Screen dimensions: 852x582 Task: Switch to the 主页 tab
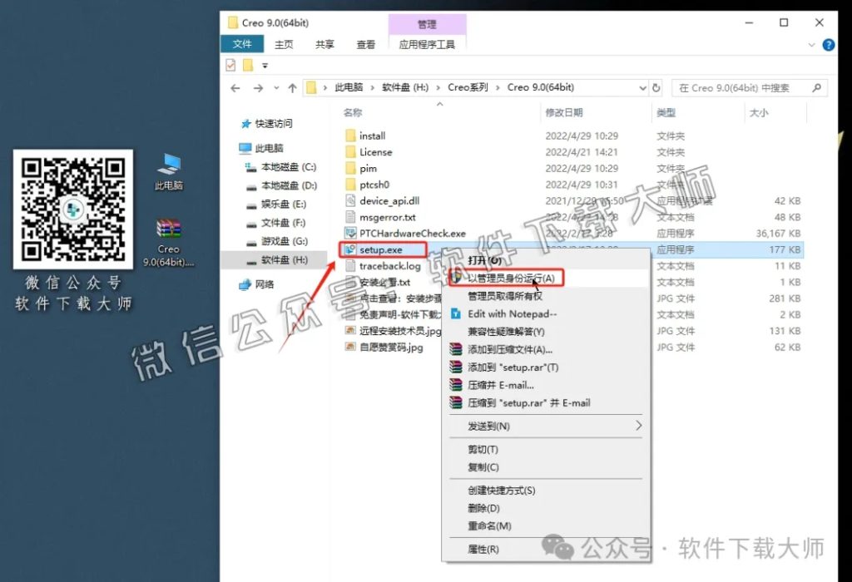coord(284,45)
